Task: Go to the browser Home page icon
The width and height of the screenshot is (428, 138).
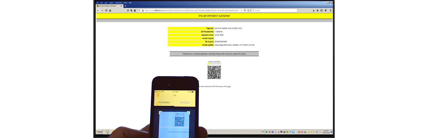Action: click(x=110, y=10)
